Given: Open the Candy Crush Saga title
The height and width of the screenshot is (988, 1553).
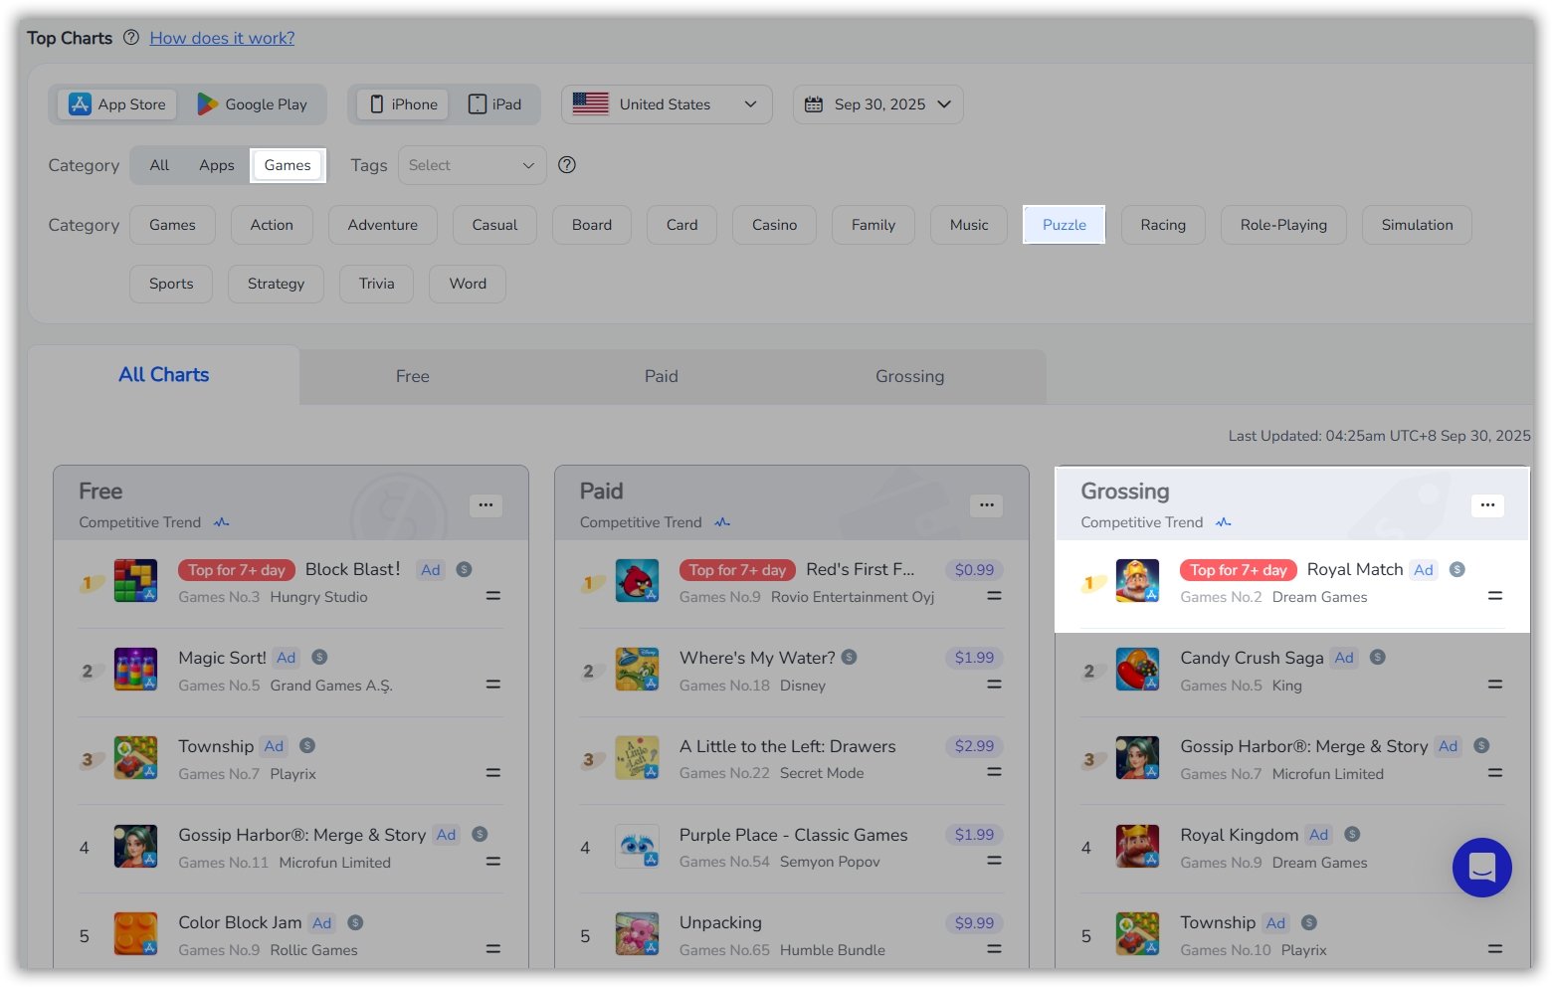Looking at the screenshot, I should (1252, 658).
